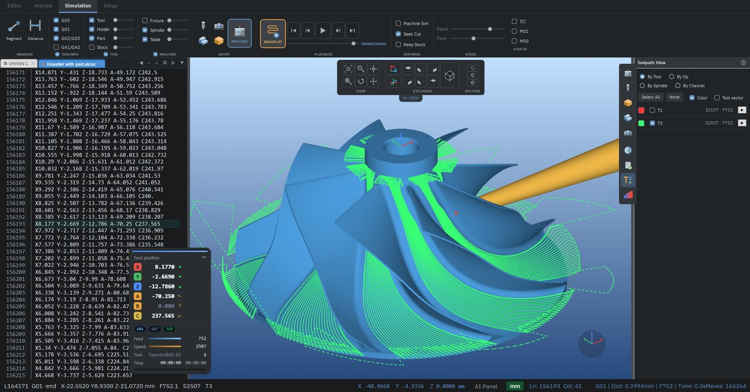Select the By Channel radio button

coord(678,86)
